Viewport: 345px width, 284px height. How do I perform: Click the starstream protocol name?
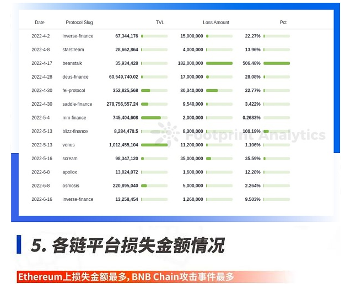73,50
